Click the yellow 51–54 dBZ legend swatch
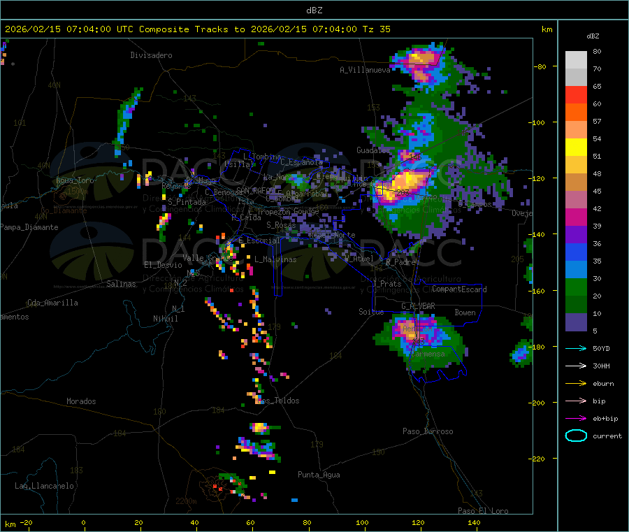 pyautogui.click(x=576, y=148)
